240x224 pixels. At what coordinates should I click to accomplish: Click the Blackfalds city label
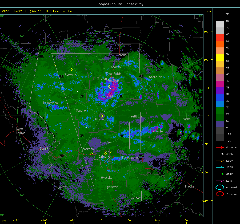pyautogui.click(x=113, y=74)
